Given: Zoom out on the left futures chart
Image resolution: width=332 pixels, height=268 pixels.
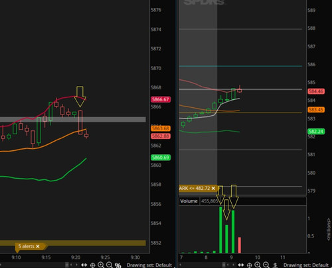Looking at the screenshot, I should point(110,265).
